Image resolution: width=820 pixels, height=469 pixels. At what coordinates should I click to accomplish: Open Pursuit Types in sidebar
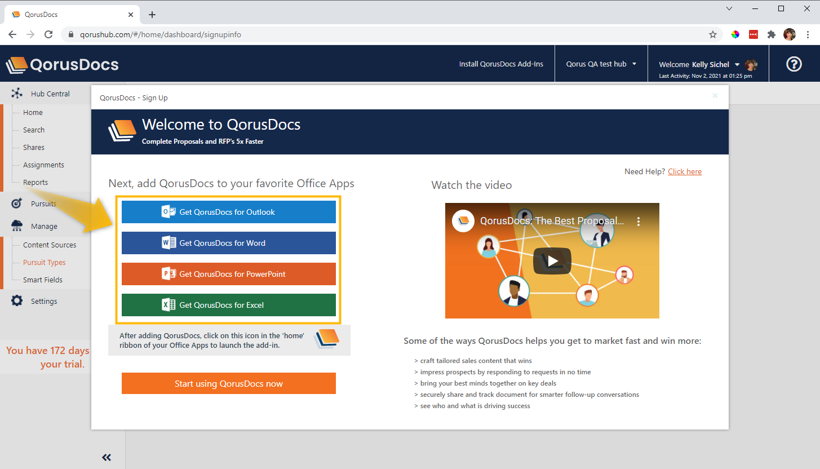(44, 262)
